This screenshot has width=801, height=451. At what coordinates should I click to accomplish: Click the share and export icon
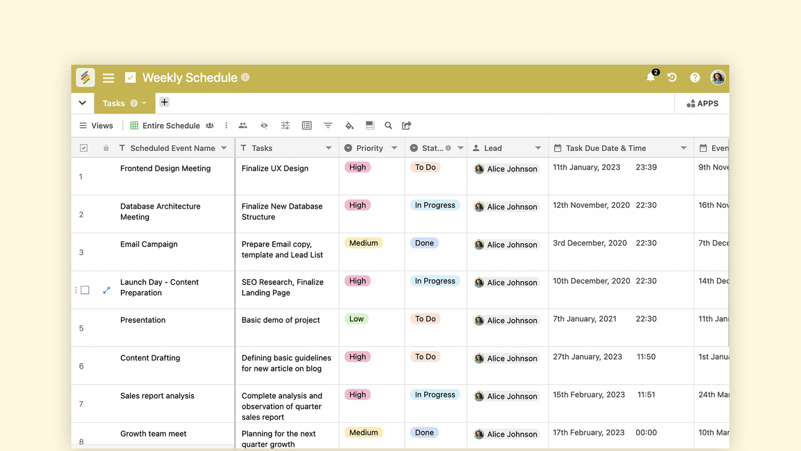pyautogui.click(x=407, y=126)
